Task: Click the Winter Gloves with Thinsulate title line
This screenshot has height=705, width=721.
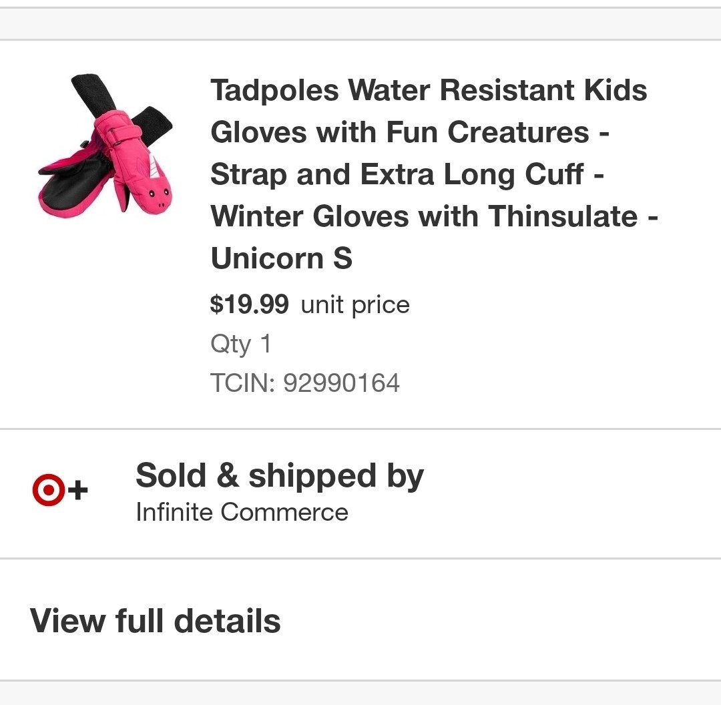Action: click(434, 216)
